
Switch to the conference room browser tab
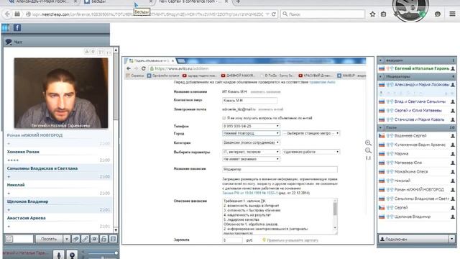click(193, 1)
